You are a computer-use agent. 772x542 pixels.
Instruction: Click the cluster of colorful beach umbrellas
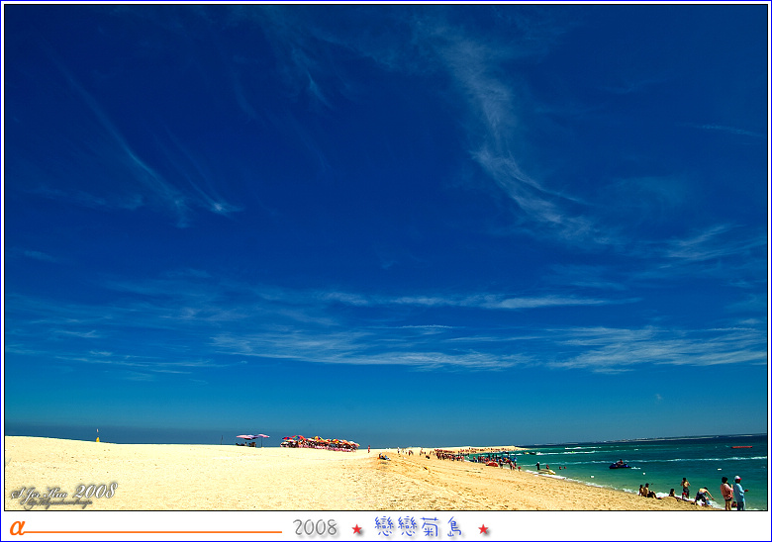pyautogui.click(x=320, y=442)
